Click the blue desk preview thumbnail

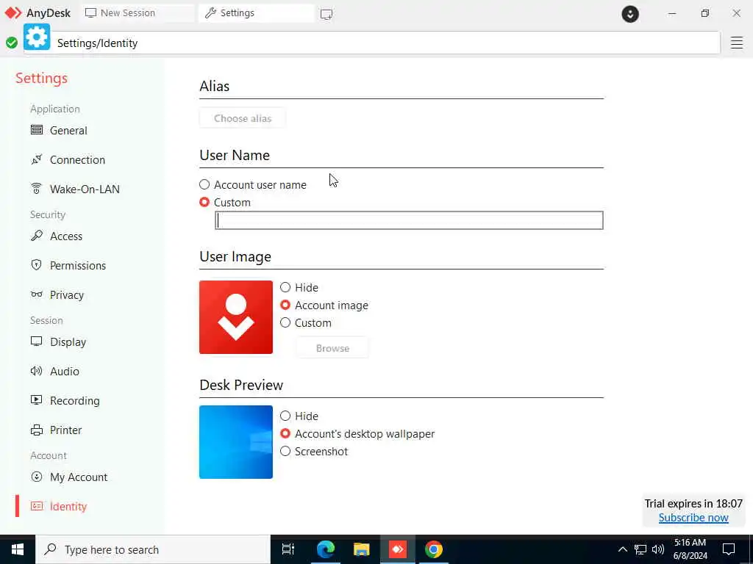(x=236, y=441)
